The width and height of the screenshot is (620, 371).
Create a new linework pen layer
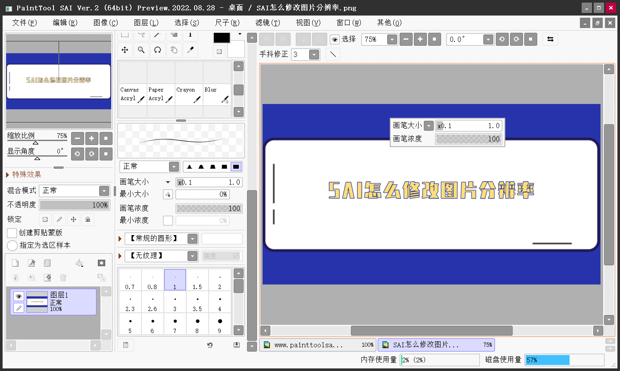(31, 263)
